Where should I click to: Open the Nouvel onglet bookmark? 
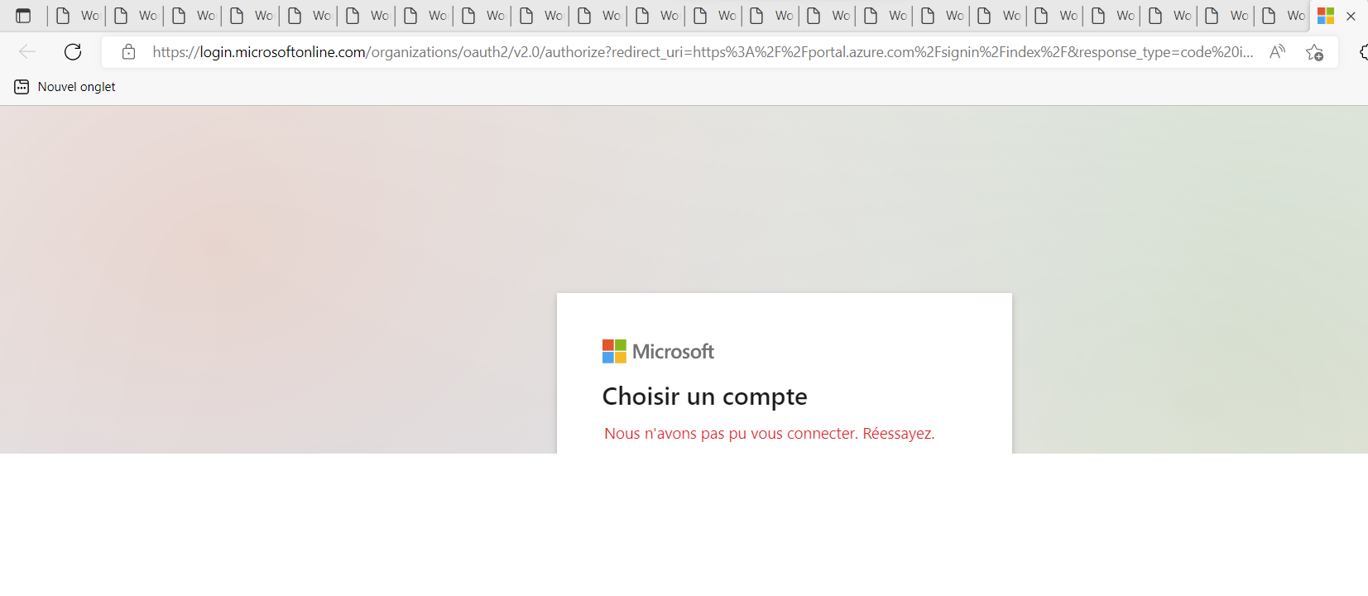65,87
